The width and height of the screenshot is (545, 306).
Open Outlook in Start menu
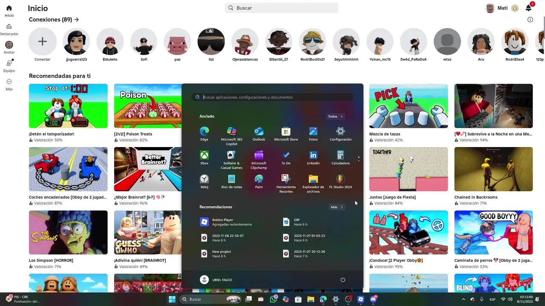[x=259, y=133]
